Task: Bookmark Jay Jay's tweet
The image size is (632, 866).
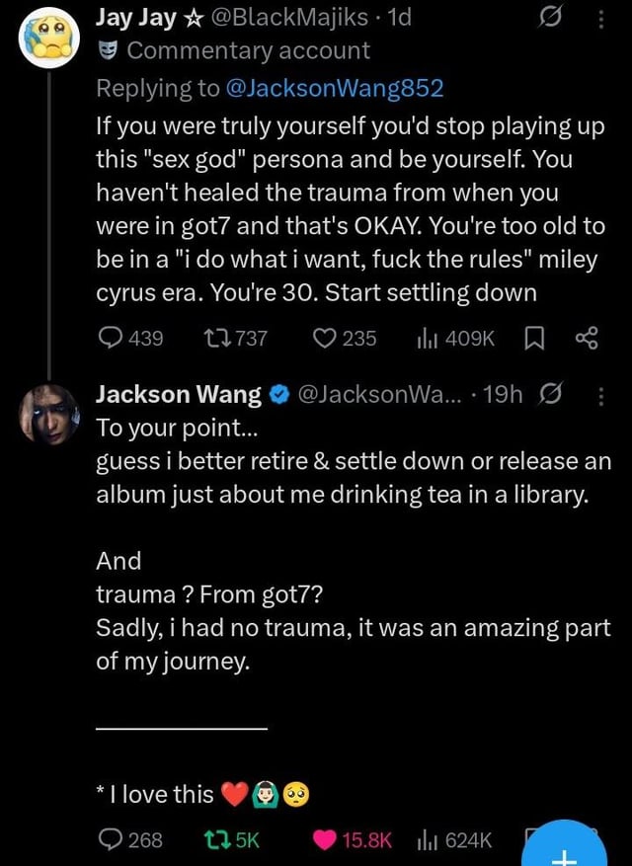Action: click(538, 339)
